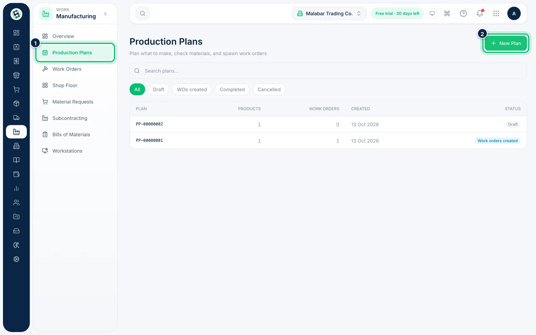Open the contacts badge icon in left rail
Viewport: 536px width, 335px height.
(x=16, y=47)
